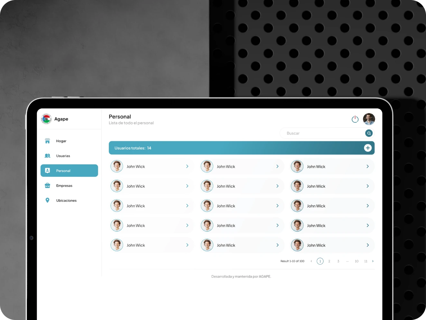
Task: Click the Hogar house icon
Action: pyautogui.click(x=47, y=141)
